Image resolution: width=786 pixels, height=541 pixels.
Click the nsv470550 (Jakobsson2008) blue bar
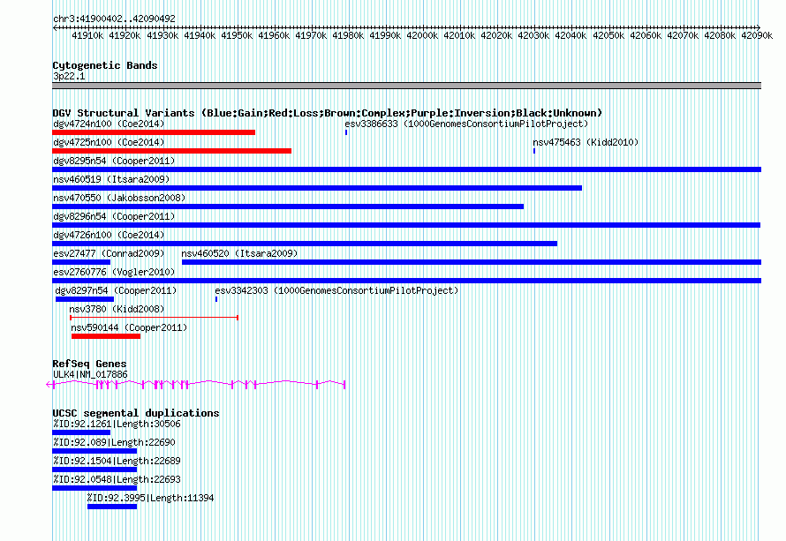[x=288, y=207]
